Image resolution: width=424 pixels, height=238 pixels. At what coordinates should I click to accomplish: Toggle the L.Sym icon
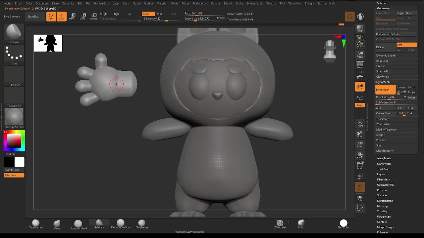pyautogui.click(x=360, y=98)
